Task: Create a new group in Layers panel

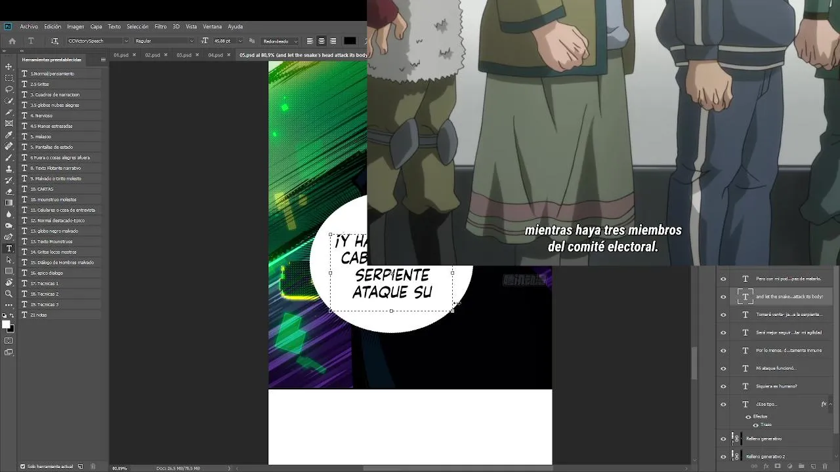Action: point(801,467)
